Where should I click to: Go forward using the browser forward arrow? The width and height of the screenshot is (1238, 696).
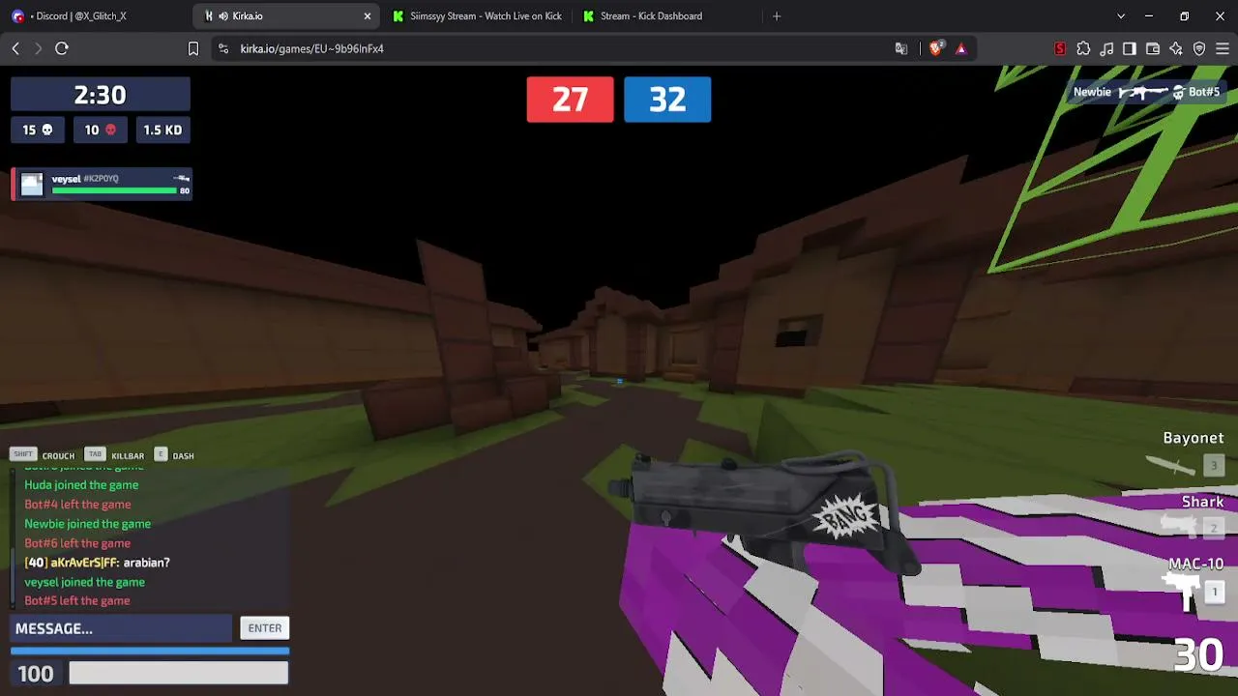tap(39, 48)
